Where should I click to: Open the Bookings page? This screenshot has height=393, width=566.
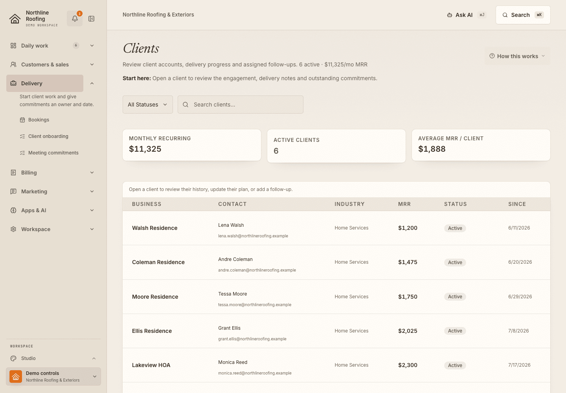click(x=39, y=120)
